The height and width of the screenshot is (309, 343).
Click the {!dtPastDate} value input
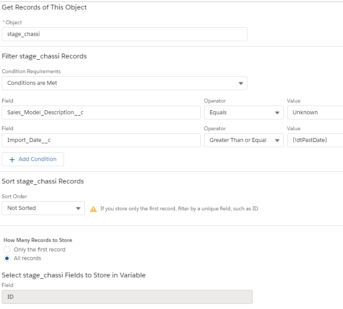click(x=315, y=140)
